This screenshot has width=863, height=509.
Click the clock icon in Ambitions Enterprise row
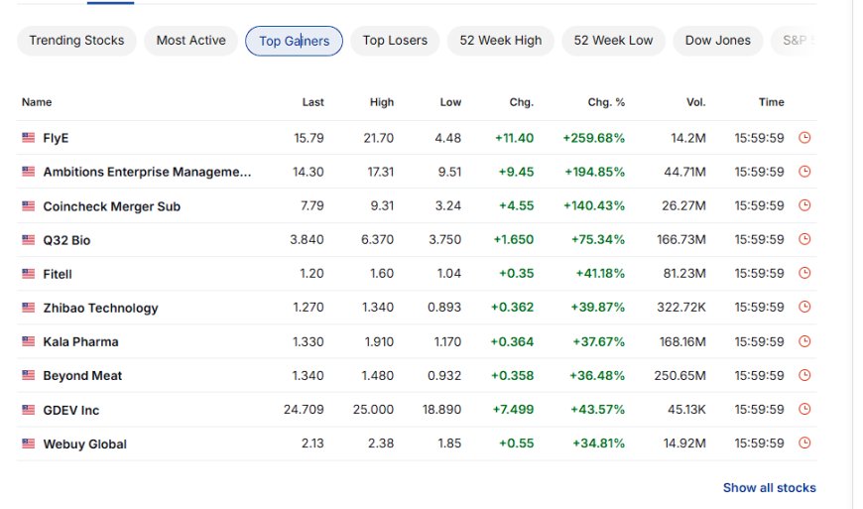pos(804,172)
